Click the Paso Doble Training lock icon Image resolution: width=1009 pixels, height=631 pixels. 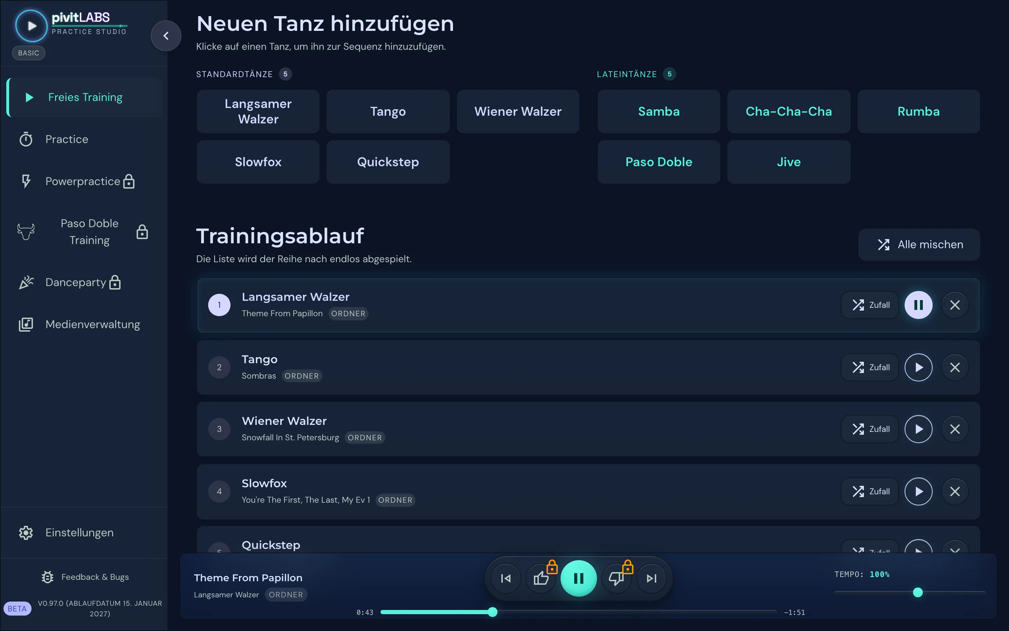[x=142, y=232]
